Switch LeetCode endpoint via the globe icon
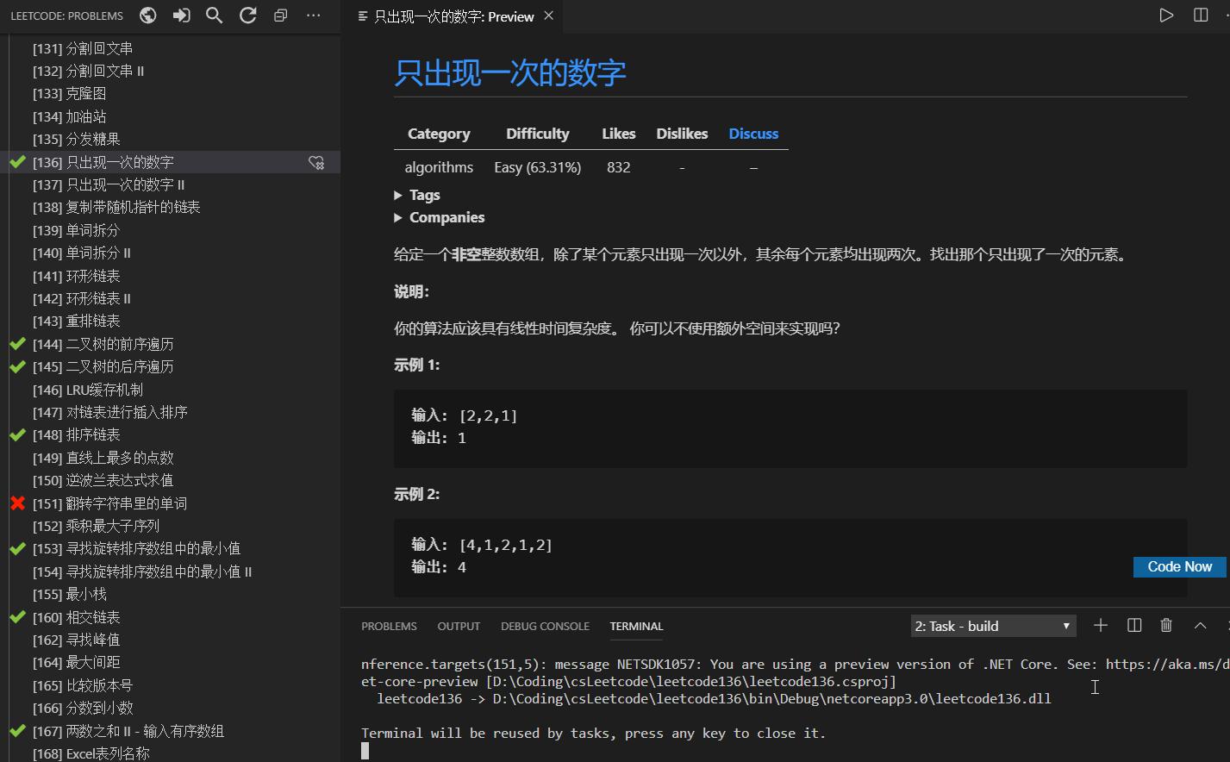The image size is (1230, 762). click(147, 15)
